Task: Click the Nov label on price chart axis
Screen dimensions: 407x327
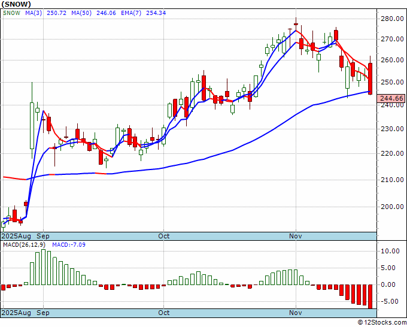Action: pos(296,236)
